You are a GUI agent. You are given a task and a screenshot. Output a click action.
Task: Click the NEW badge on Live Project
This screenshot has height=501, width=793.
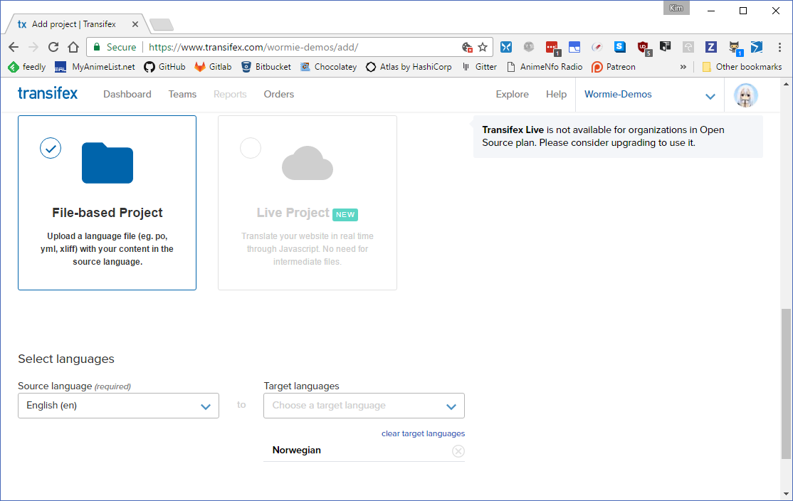click(x=345, y=214)
